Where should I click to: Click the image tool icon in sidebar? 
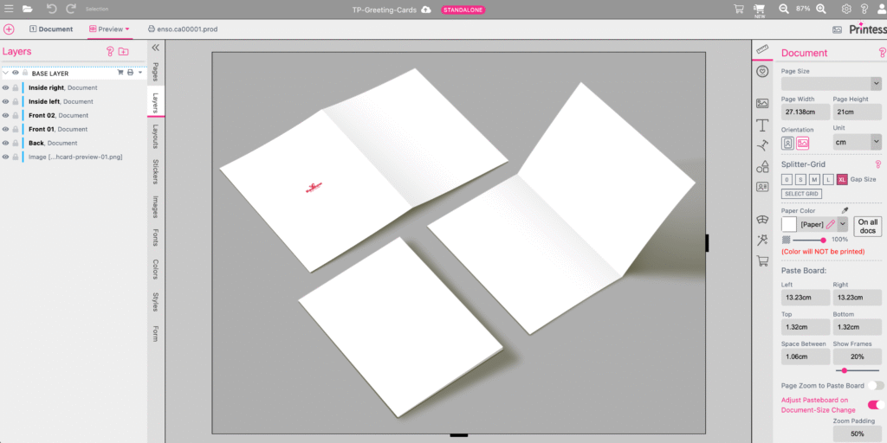click(x=762, y=103)
